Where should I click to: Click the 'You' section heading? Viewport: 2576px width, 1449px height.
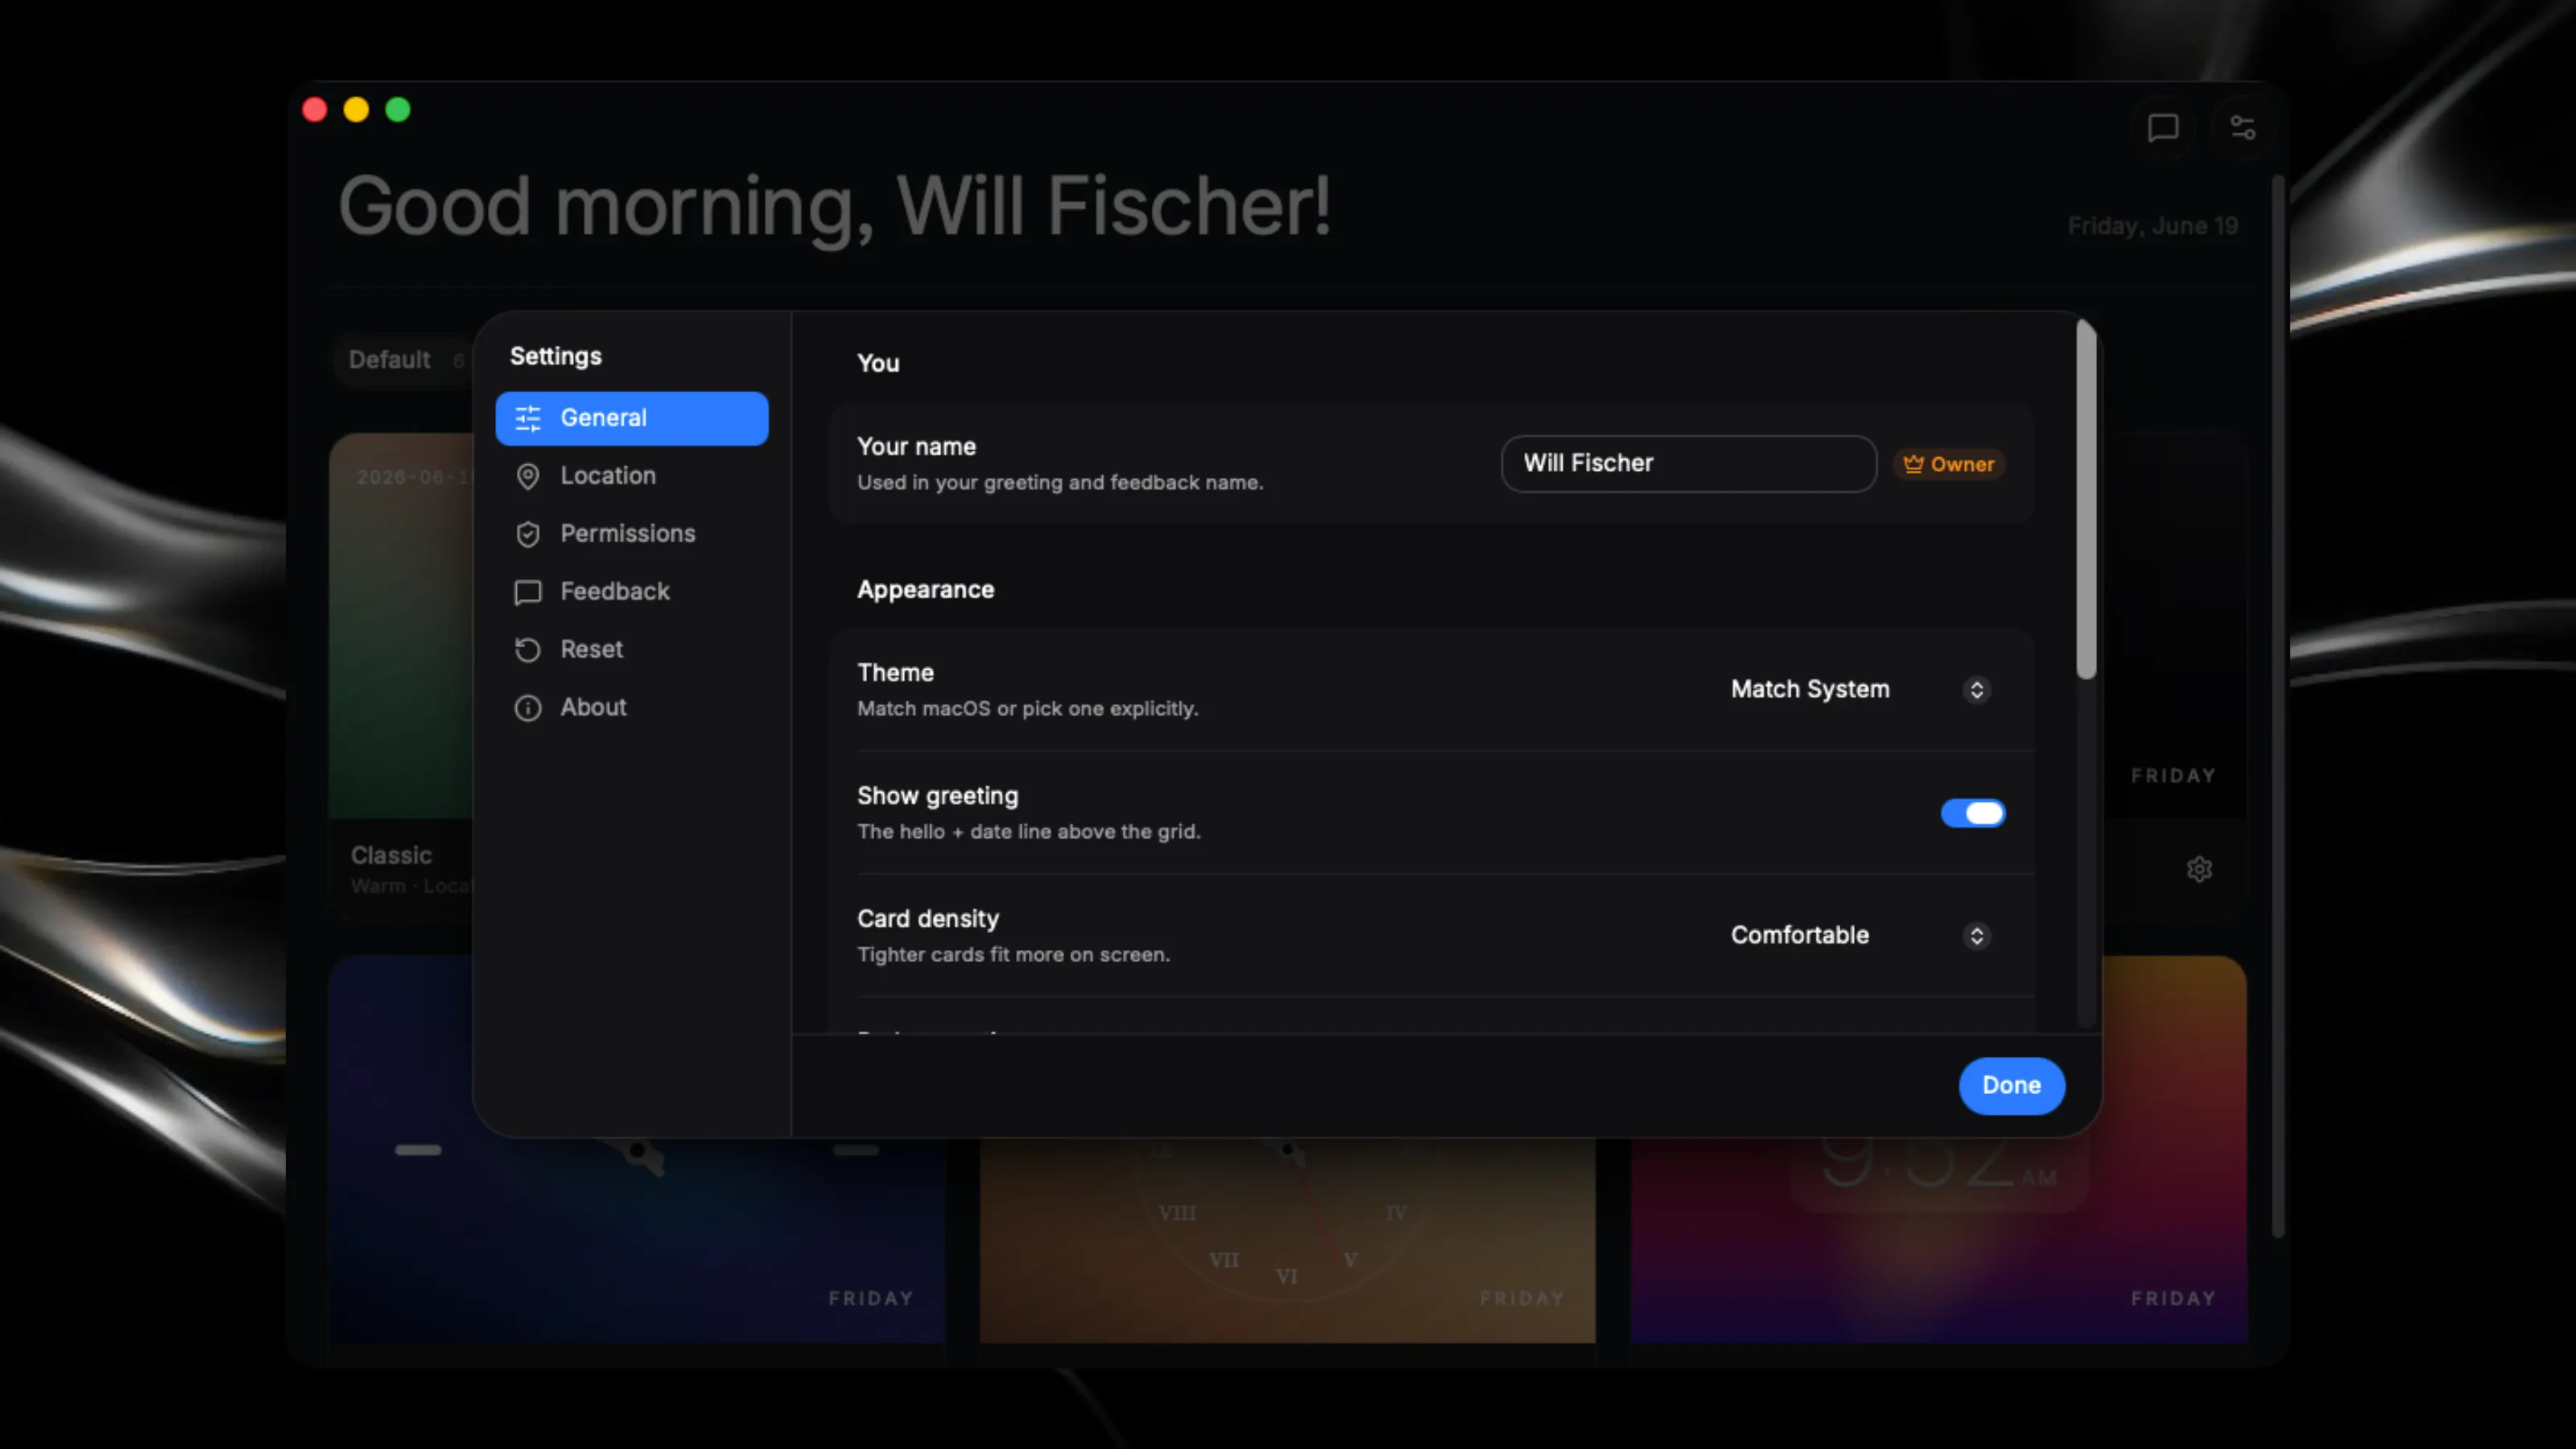pyautogui.click(x=878, y=364)
